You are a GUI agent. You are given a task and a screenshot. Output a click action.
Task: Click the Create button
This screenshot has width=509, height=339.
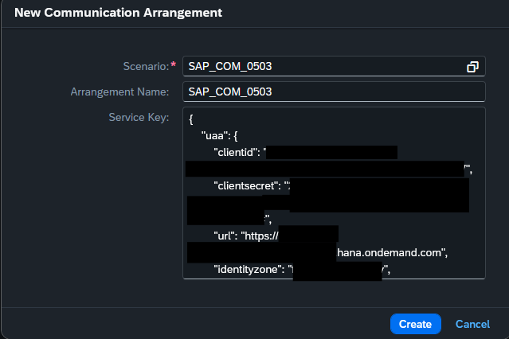pyautogui.click(x=415, y=324)
